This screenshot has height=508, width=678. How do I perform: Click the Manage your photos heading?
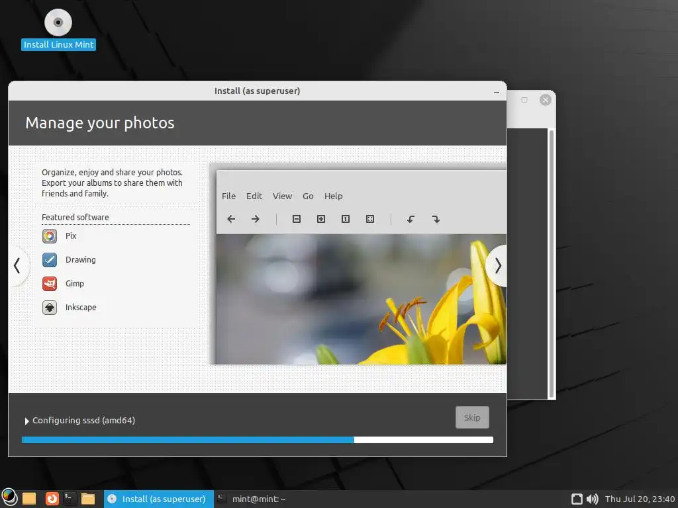point(100,123)
